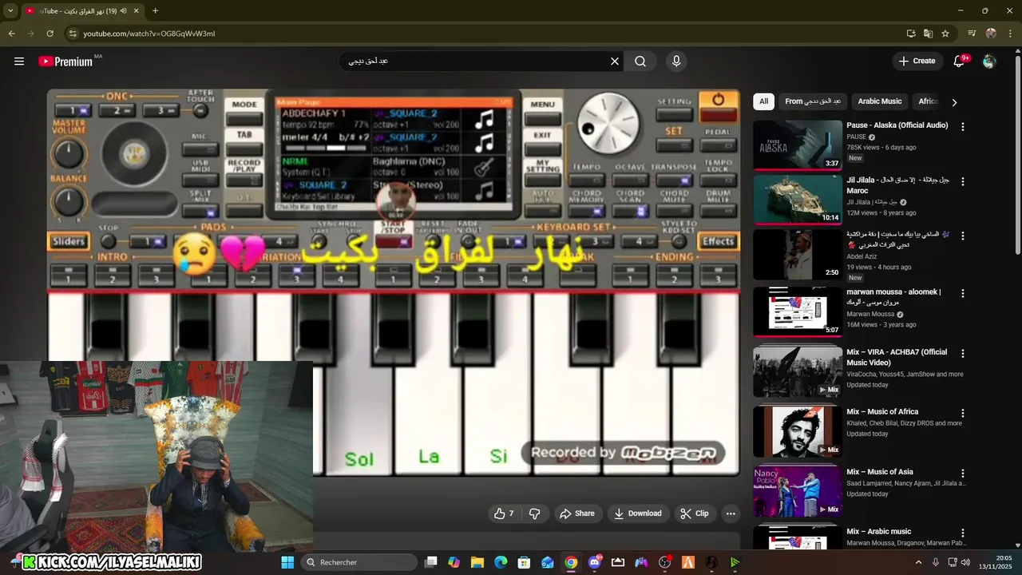The width and height of the screenshot is (1022, 575).
Task: Like the video with thumbs up
Action: [x=504, y=514]
